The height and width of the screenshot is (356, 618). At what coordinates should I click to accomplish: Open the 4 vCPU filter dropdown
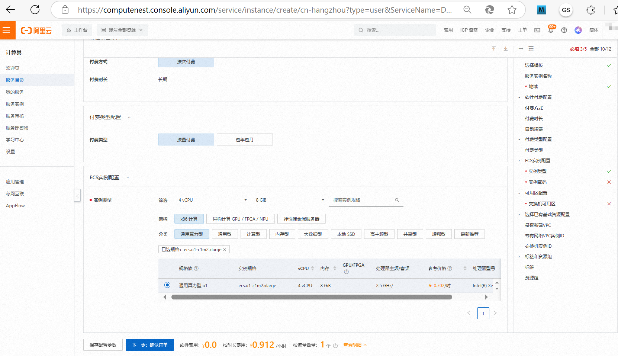point(211,200)
